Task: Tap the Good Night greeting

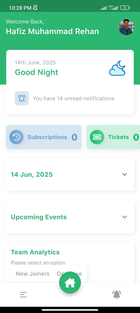Action: pos(37,72)
